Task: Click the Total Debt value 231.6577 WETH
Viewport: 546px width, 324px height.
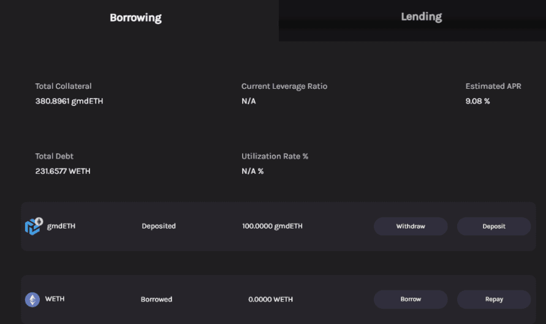Action: coord(63,171)
